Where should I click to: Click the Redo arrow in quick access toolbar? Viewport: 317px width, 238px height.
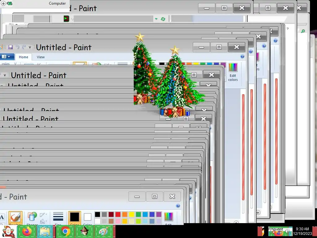24,47
